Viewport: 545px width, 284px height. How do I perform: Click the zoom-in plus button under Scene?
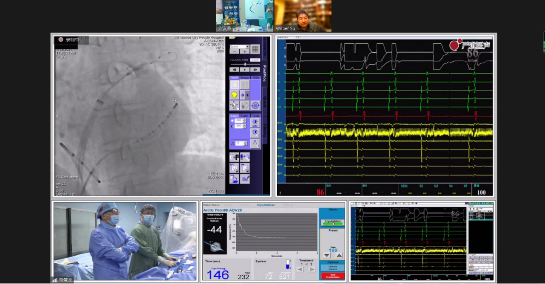[x=244, y=51]
